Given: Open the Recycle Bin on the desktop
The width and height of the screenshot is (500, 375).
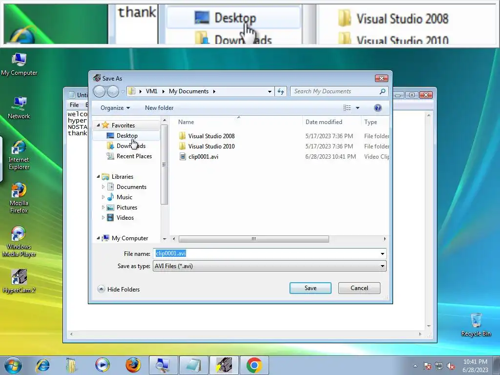Looking at the screenshot, I should click(476, 324).
